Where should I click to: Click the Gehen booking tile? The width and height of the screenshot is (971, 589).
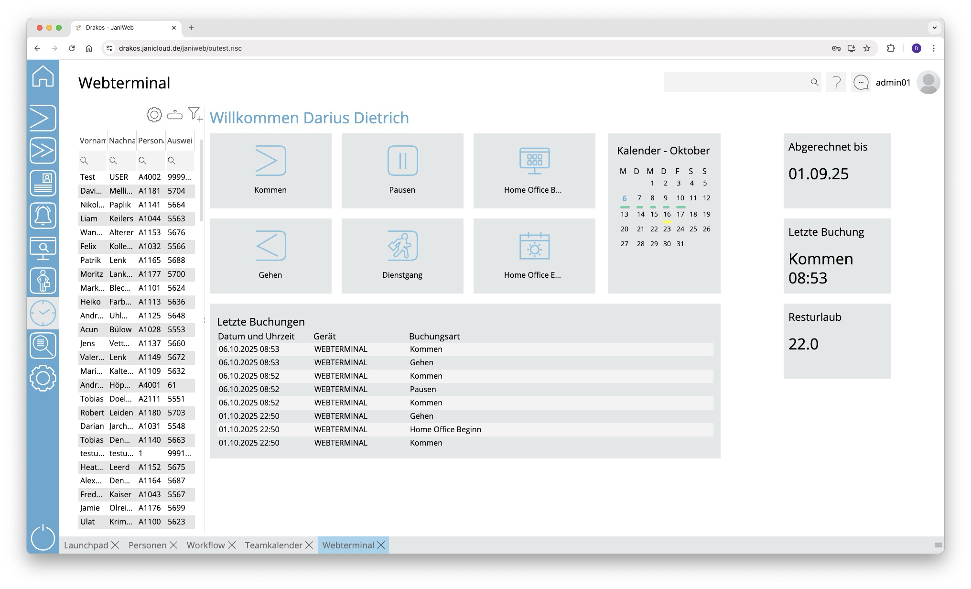click(270, 256)
